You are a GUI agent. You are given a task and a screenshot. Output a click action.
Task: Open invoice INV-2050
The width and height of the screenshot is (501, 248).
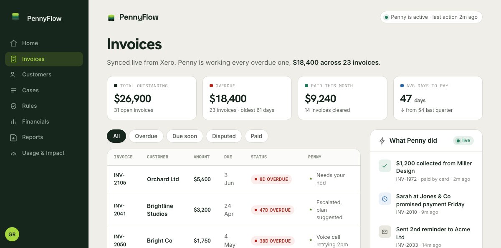click(x=119, y=241)
